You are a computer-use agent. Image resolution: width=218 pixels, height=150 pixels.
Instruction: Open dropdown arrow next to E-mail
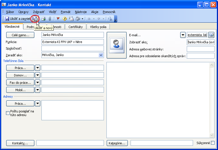click(x=183, y=35)
